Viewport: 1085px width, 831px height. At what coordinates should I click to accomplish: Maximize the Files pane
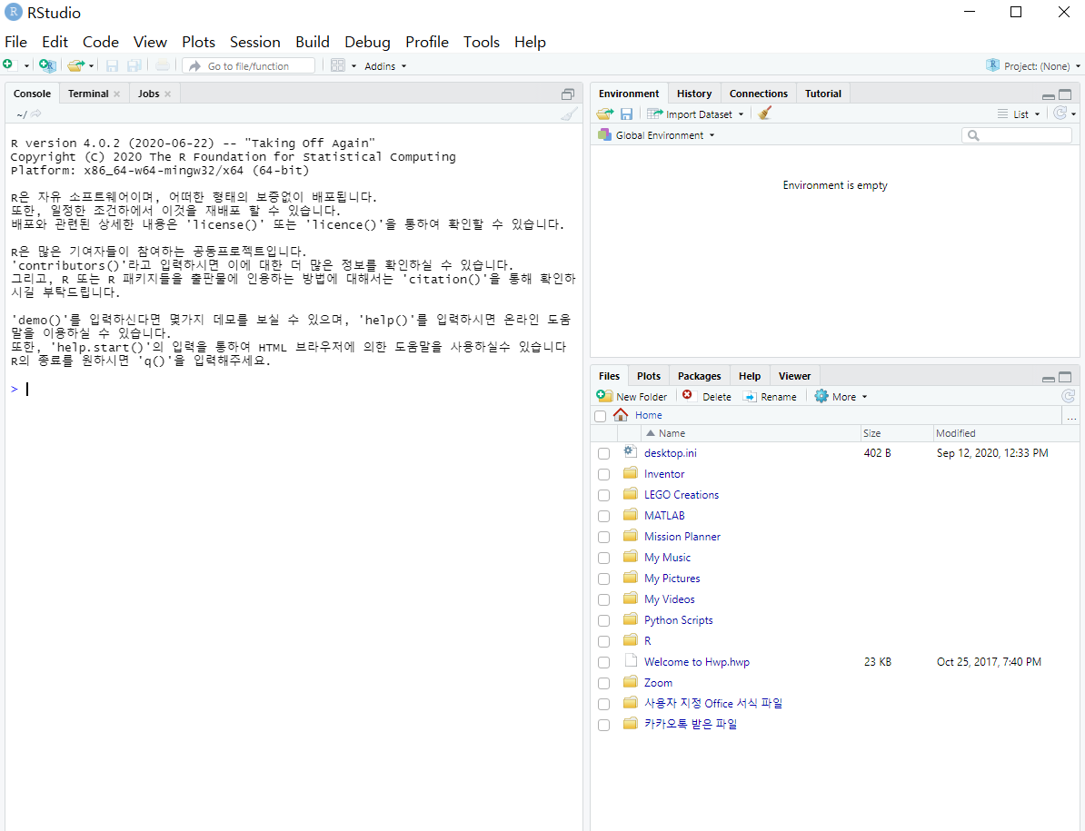point(1066,378)
